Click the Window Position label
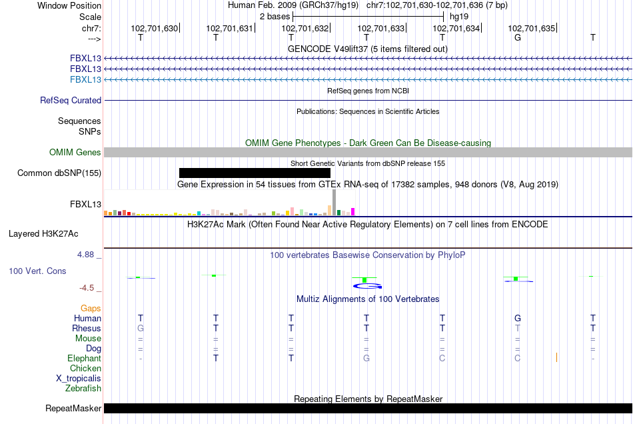Image resolution: width=633 pixels, height=424 pixels. point(69,5)
